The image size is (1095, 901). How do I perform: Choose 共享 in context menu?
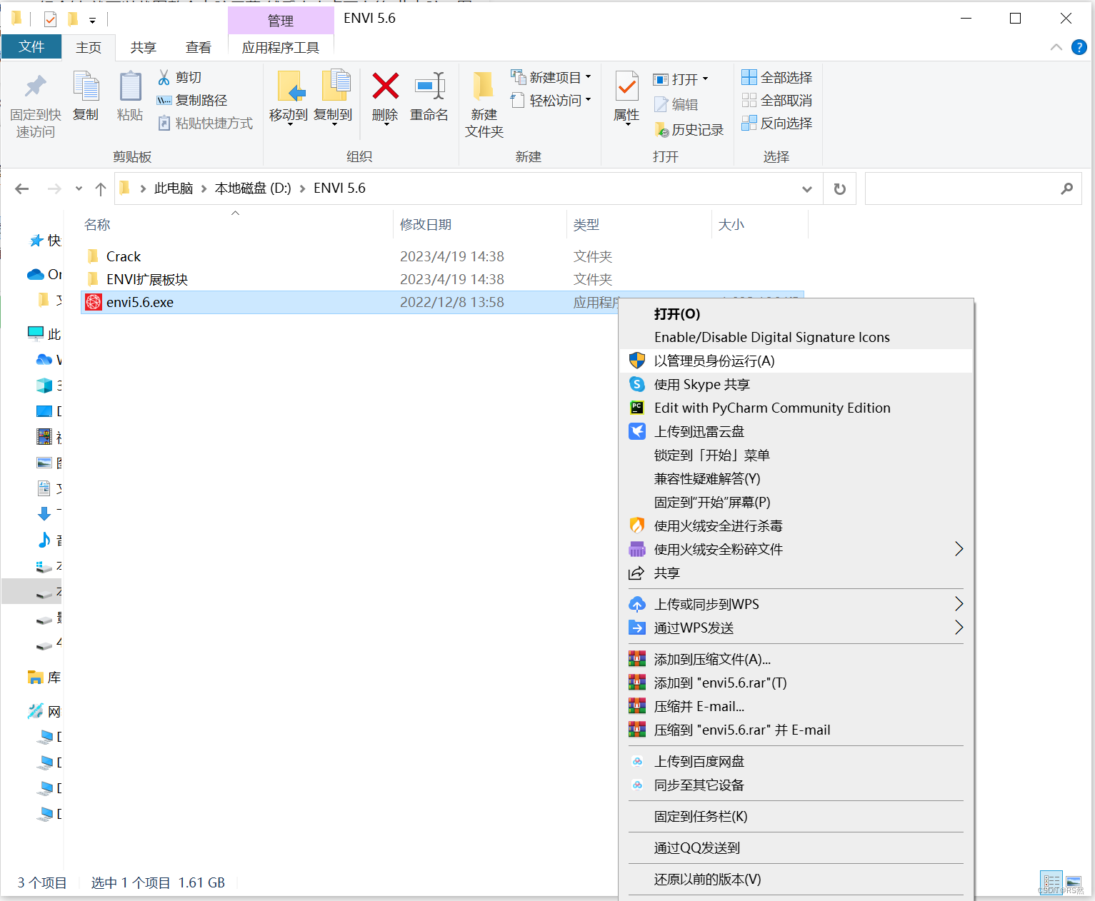[x=796, y=573]
